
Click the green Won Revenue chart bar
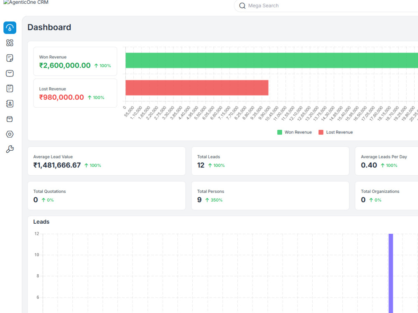(x=272, y=61)
